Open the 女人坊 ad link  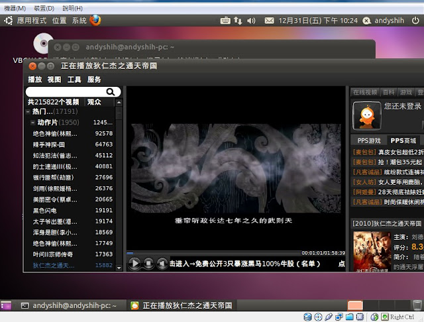388,182
